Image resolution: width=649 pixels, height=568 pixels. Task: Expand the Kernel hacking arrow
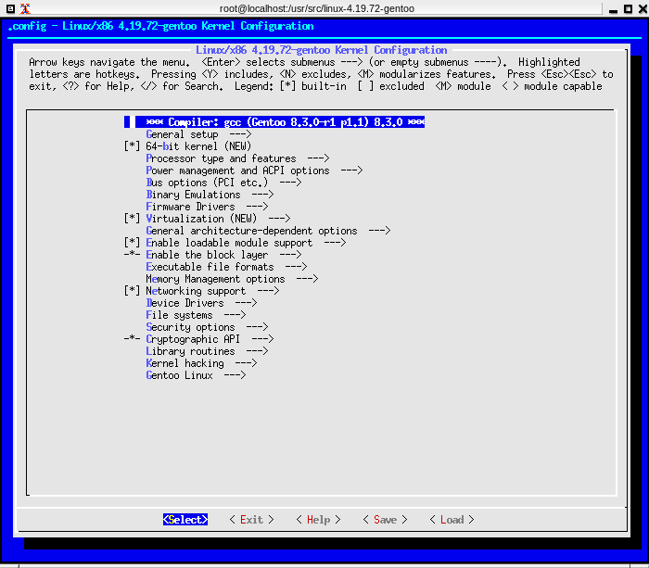(246, 363)
